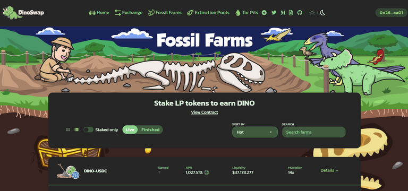Expand Details for DINO-USDC farm
Viewport: 408px width, 191px height.
click(x=329, y=170)
